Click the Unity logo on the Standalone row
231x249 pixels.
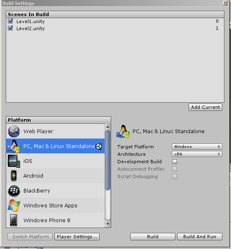(x=98, y=146)
